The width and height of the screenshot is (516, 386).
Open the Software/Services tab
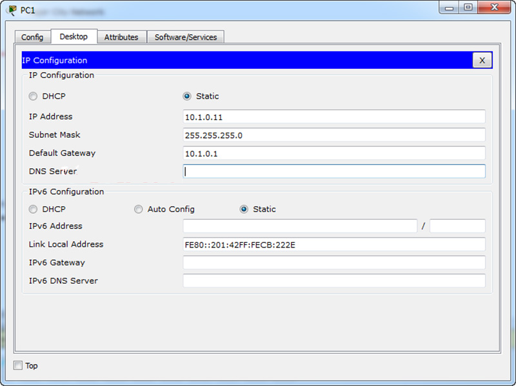[186, 37]
